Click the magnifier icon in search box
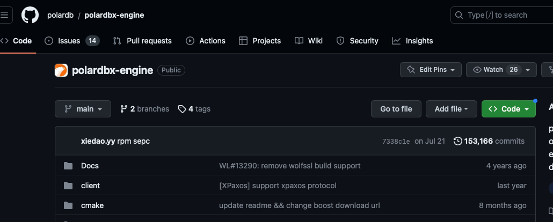Image resolution: width=553 pixels, height=222 pixels. click(x=459, y=15)
